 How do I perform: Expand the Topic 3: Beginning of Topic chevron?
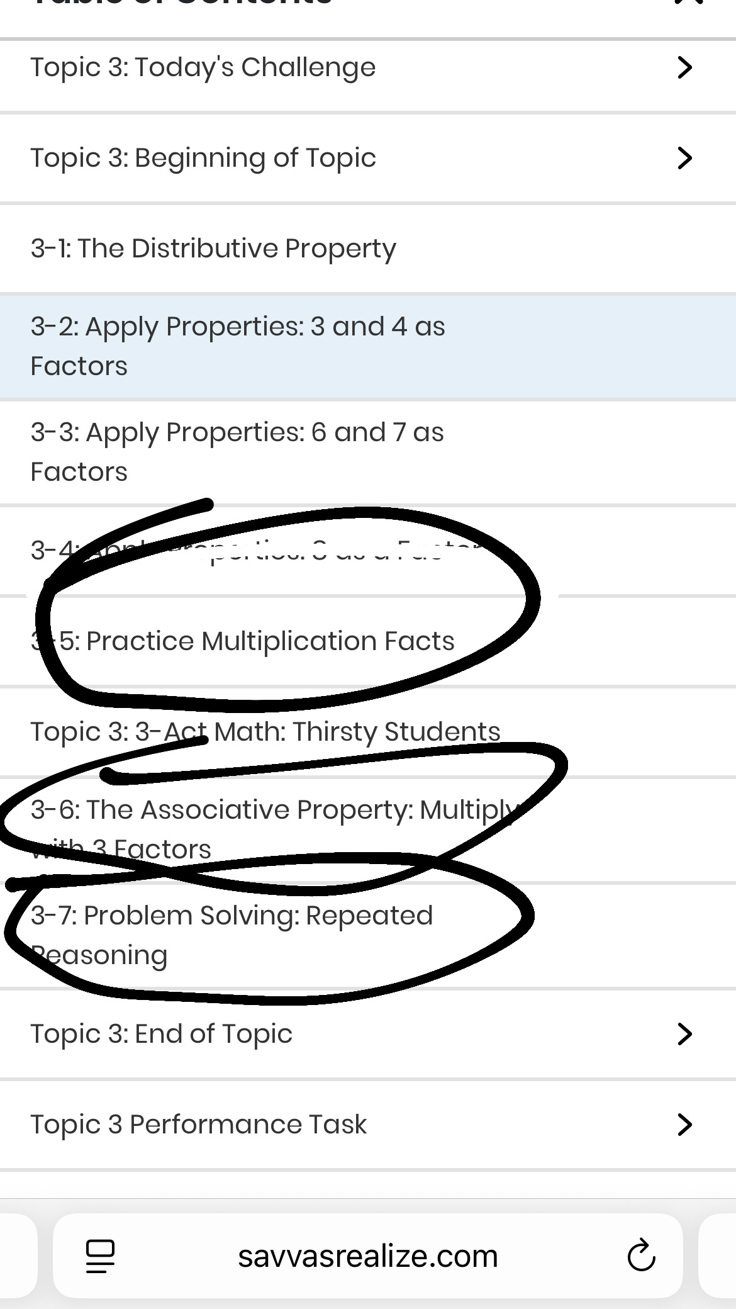coord(684,158)
